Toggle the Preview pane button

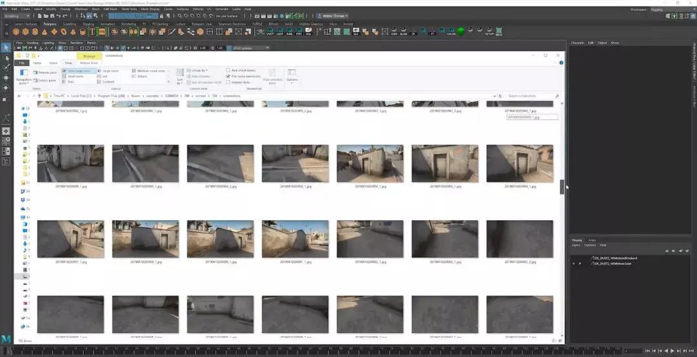tap(45, 72)
